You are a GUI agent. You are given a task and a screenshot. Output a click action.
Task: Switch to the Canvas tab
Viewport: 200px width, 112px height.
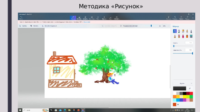(x=110, y=18)
